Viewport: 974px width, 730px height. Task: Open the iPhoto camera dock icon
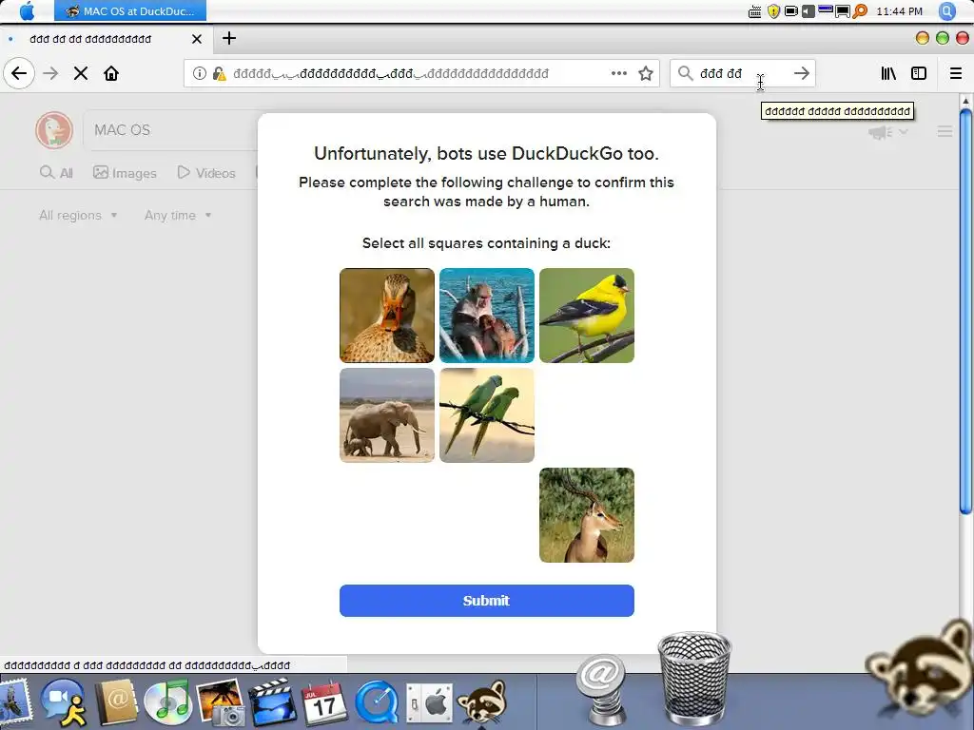(221, 702)
